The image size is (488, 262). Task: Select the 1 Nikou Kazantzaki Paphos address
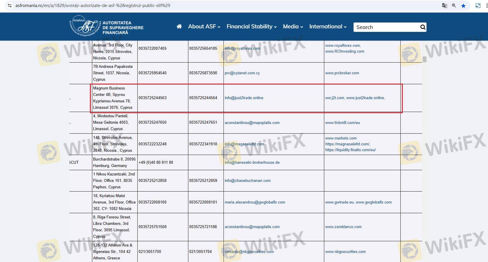[x=114, y=181]
